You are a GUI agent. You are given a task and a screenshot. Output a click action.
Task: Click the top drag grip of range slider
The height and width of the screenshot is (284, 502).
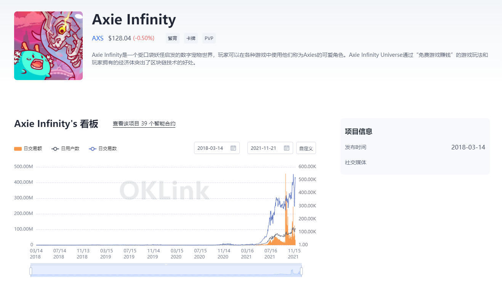coord(166,264)
